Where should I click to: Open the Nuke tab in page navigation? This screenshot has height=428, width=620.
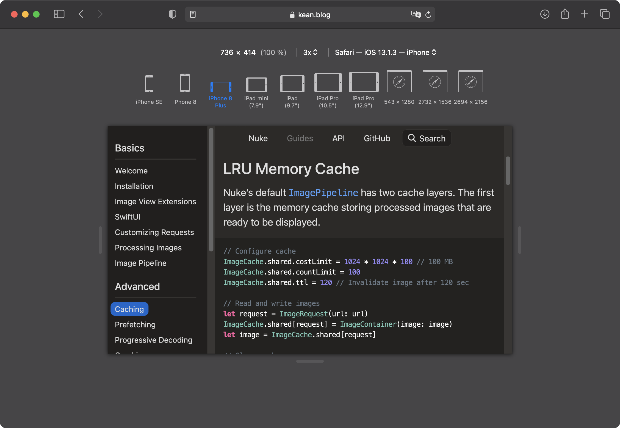(258, 138)
